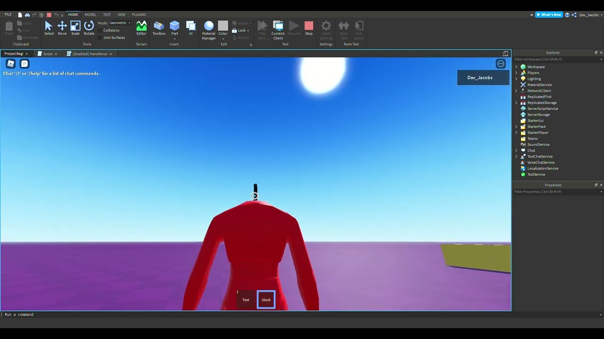Screen dimensions: 604x339
Task: Click the Roblox menu icon in viewport
Action: (x=10, y=64)
